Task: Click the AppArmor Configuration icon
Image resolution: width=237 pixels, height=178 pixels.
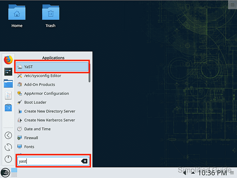Action: [x=20, y=93]
